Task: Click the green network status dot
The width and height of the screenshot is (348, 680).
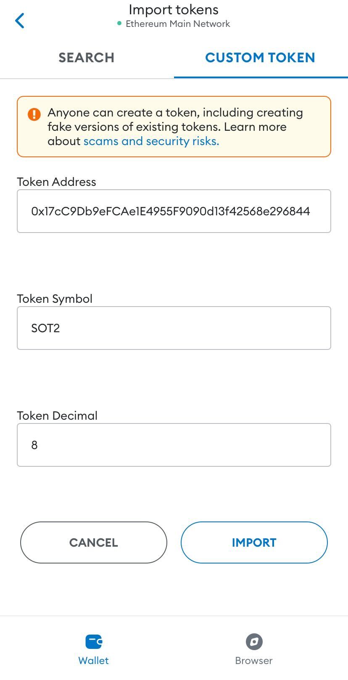Action: [x=119, y=24]
